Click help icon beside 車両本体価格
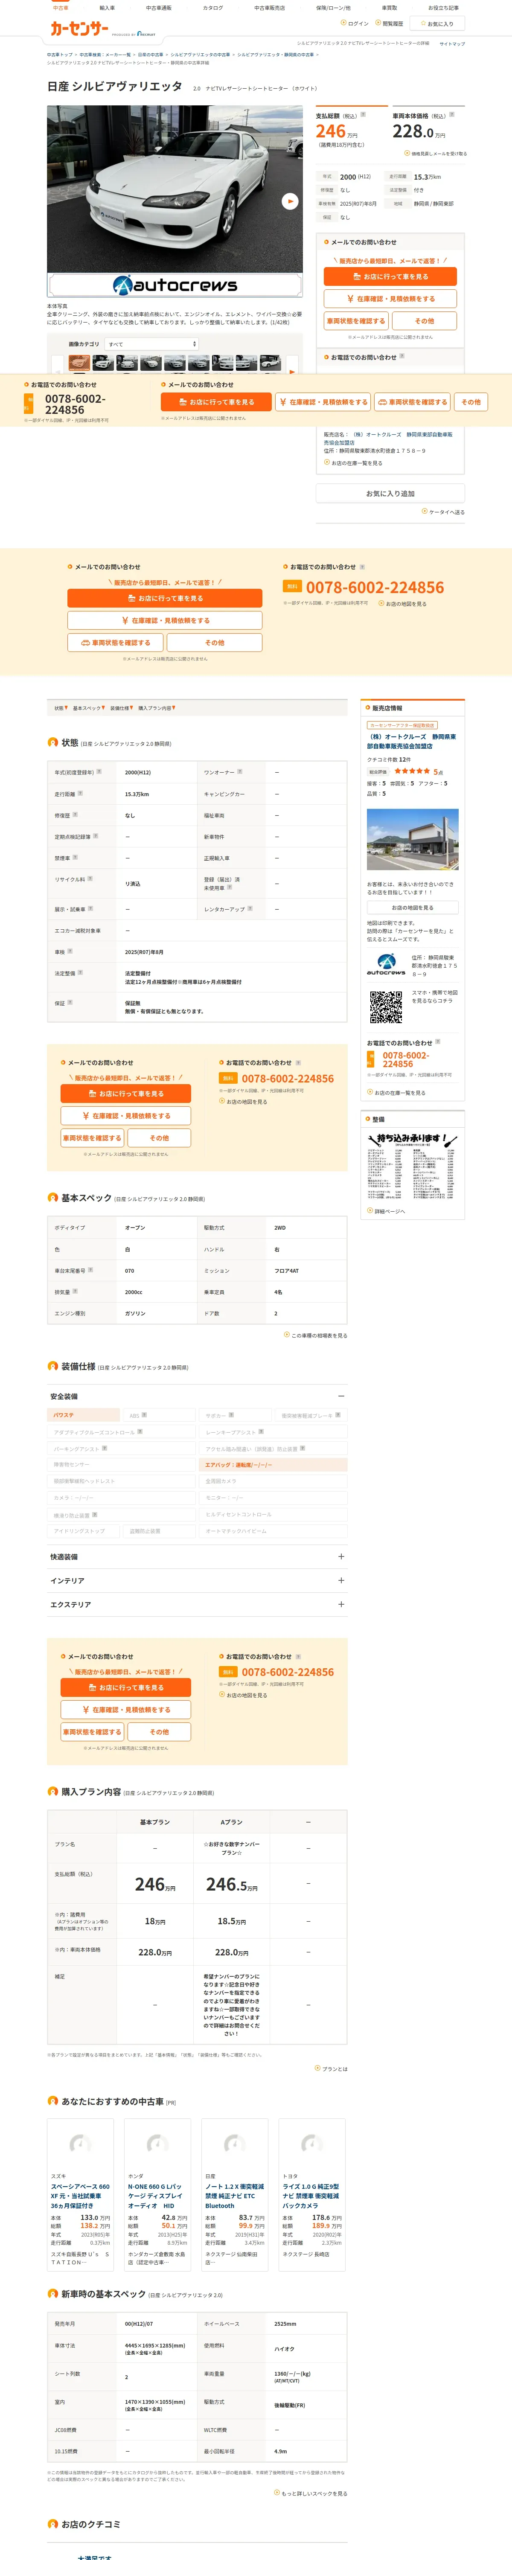The width and height of the screenshot is (512, 2560). pos(451,115)
